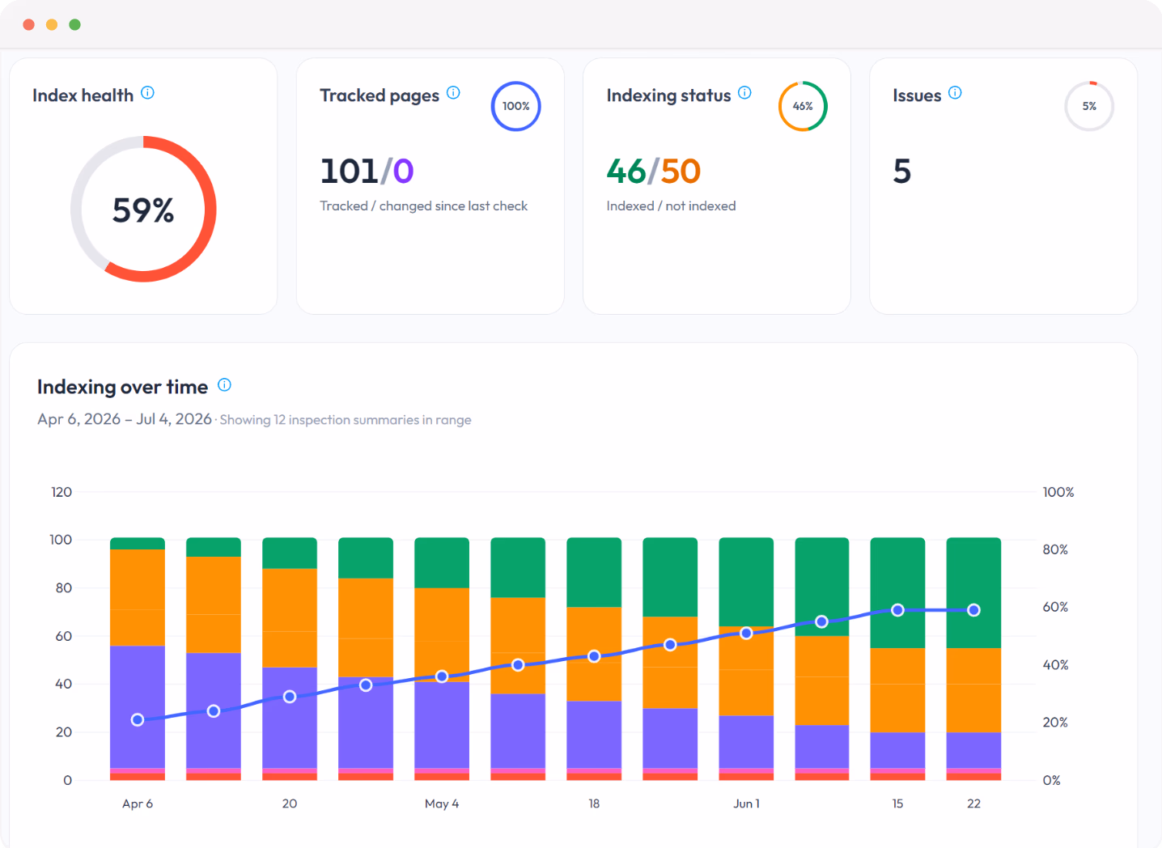Select the "Tracked pages" heading

click(x=380, y=95)
